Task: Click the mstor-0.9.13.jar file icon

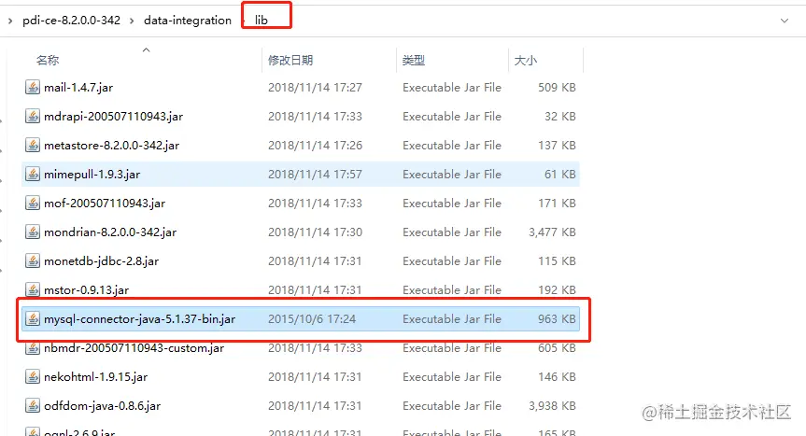Action: (x=33, y=290)
